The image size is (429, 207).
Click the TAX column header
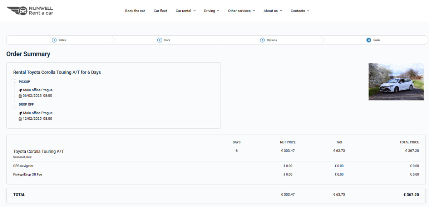click(339, 142)
